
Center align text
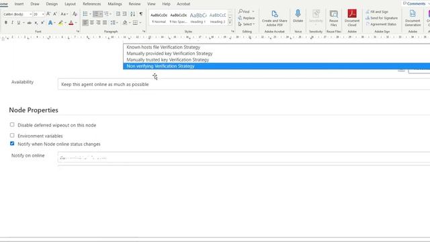coord(92,22)
